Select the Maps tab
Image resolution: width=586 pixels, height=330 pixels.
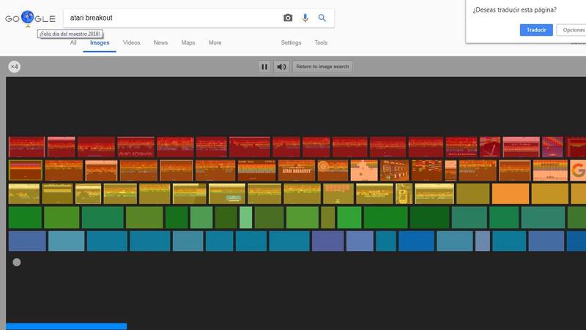point(188,42)
